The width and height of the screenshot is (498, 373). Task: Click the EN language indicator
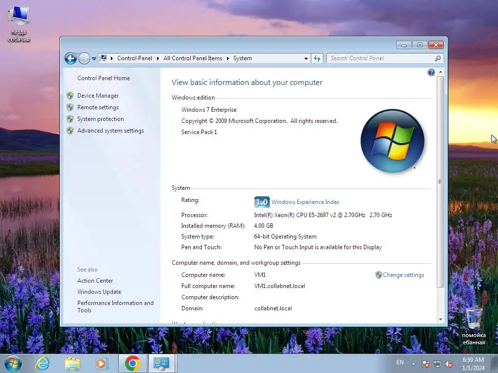pyautogui.click(x=400, y=362)
